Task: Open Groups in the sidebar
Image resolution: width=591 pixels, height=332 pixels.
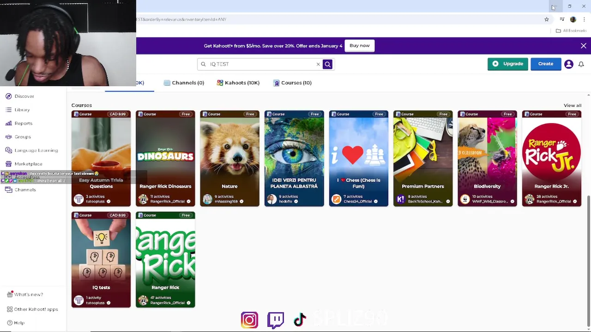Action: point(18,137)
